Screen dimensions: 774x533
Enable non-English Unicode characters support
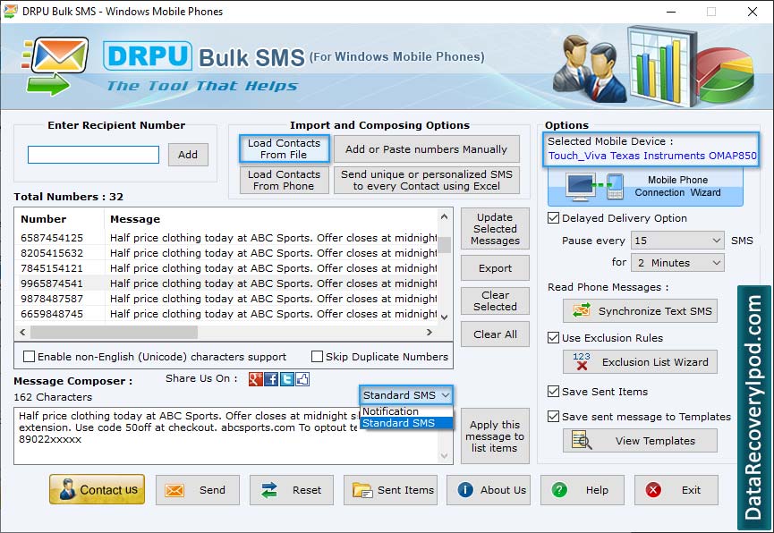30,356
